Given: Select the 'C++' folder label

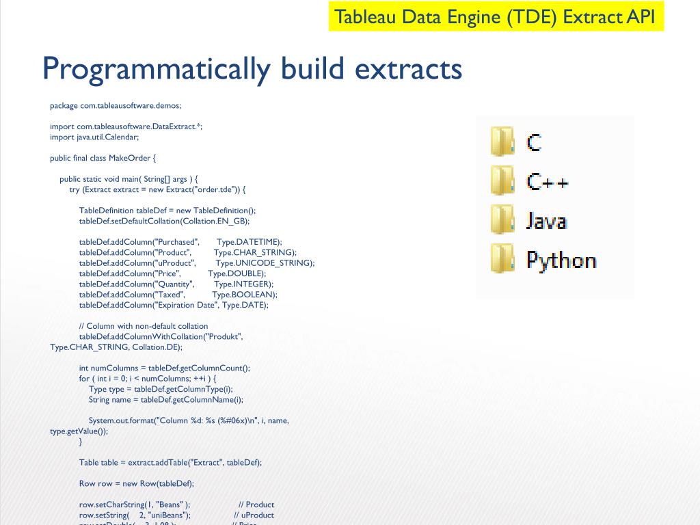Looking at the screenshot, I should (x=548, y=182).
